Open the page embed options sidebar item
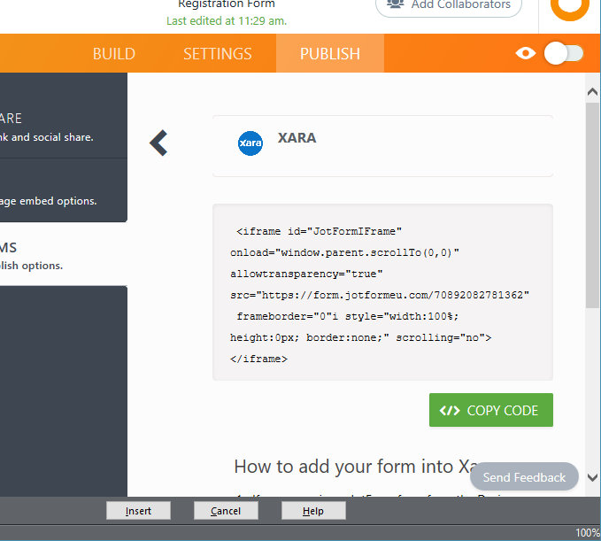 [x=64, y=190]
